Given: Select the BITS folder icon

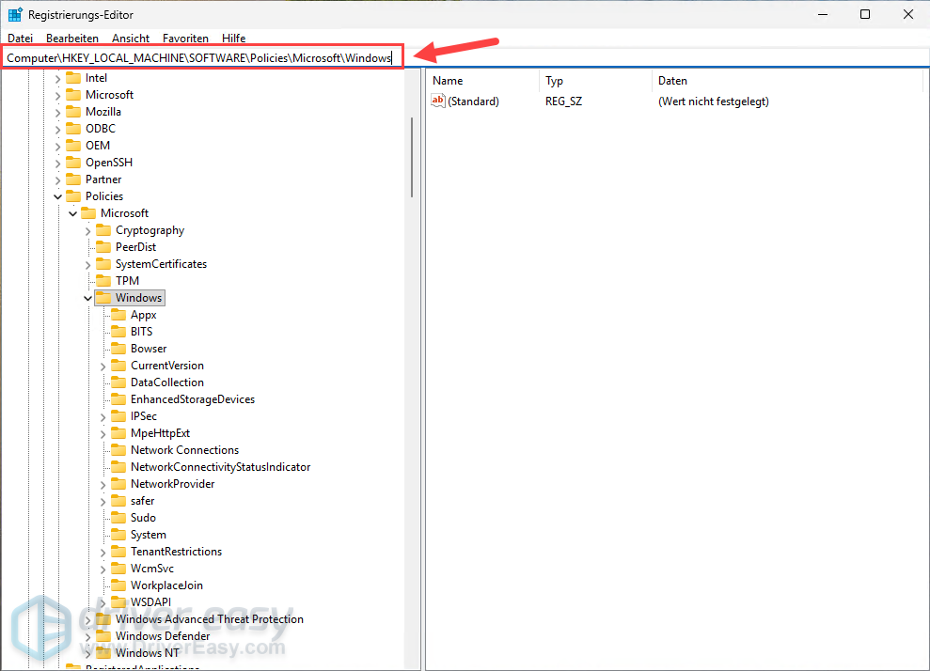Looking at the screenshot, I should (x=118, y=332).
